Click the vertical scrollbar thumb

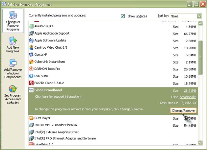[200, 57]
